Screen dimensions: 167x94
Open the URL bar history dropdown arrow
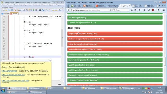tap(108, 10)
